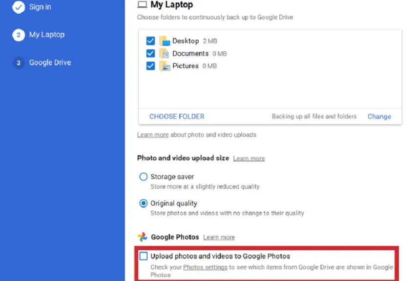Open the Photos settings link
The image size is (415, 281).
(x=205, y=267)
